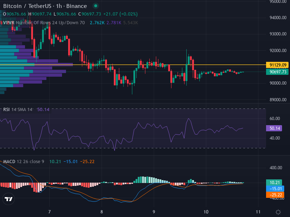Click the purple 50.14 RSI axis label
This screenshot has width=290, height=217.
(x=274, y=128)
